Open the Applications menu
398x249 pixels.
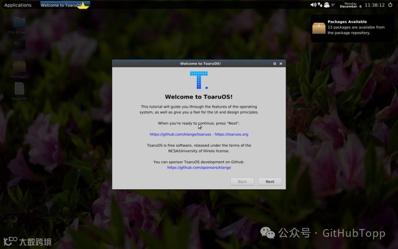point(18,5)
